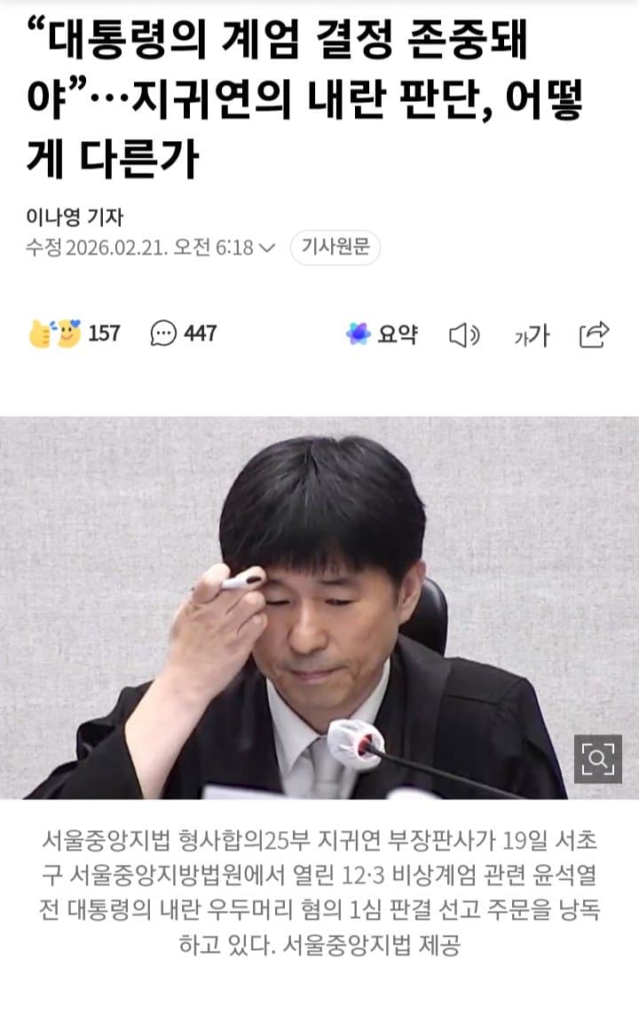Click the AI 요약 summary icon

click(359, 334)
